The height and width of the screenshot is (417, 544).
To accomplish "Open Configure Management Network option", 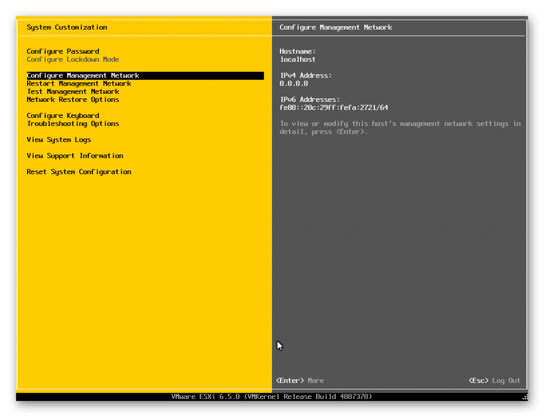I will pyautogui.click(x=146, y=75).
